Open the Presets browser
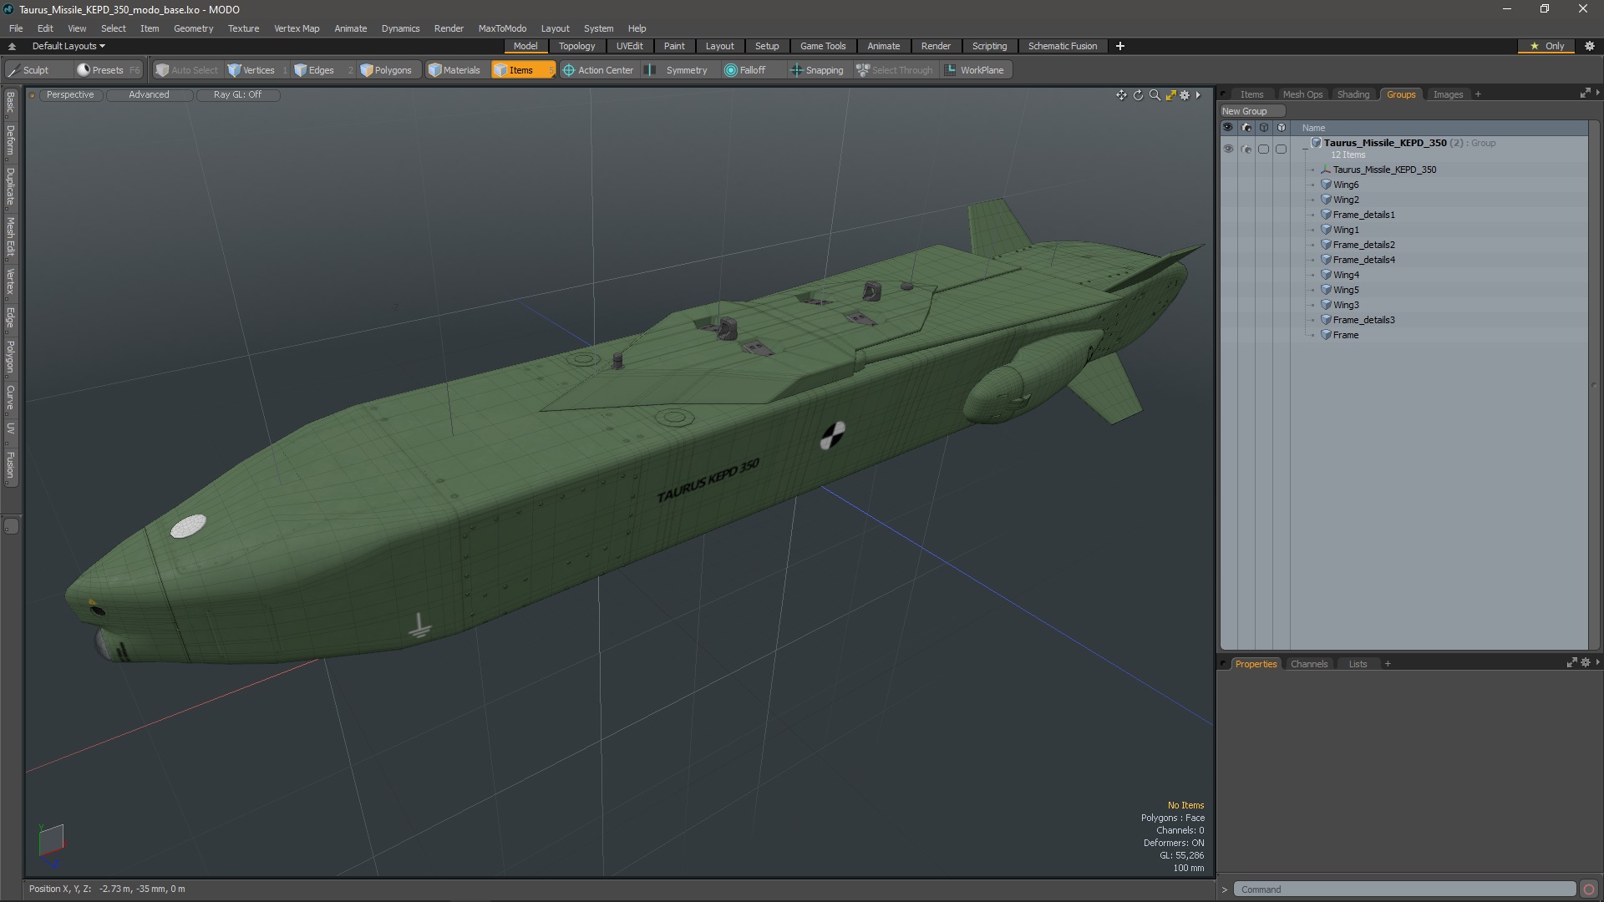This screenshot has width=1604, height=902. coord(108,70)
